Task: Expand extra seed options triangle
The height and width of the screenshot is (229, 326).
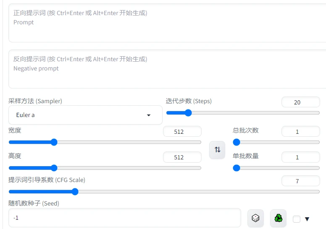Action: [307, 219]
